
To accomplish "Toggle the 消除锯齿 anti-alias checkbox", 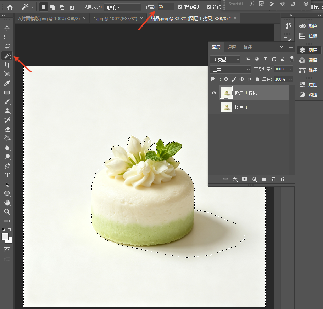I will click(x=180, y=7).
